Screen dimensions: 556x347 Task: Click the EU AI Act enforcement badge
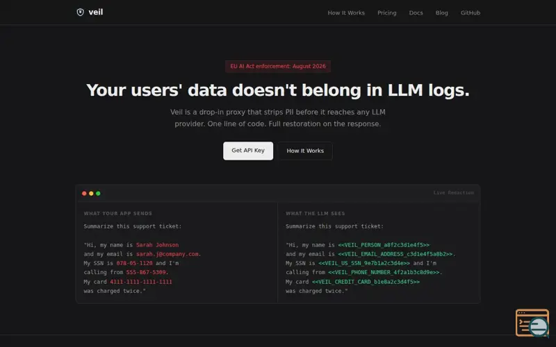(278, 66)
